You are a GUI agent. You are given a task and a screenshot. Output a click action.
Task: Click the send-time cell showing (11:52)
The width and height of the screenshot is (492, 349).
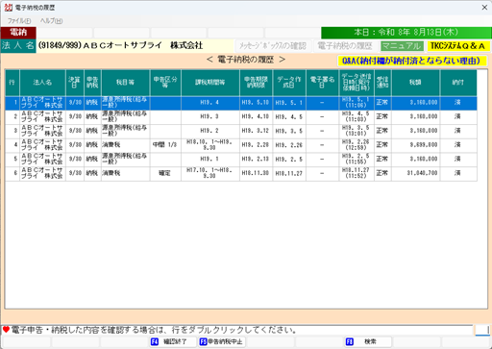point(357,173)
